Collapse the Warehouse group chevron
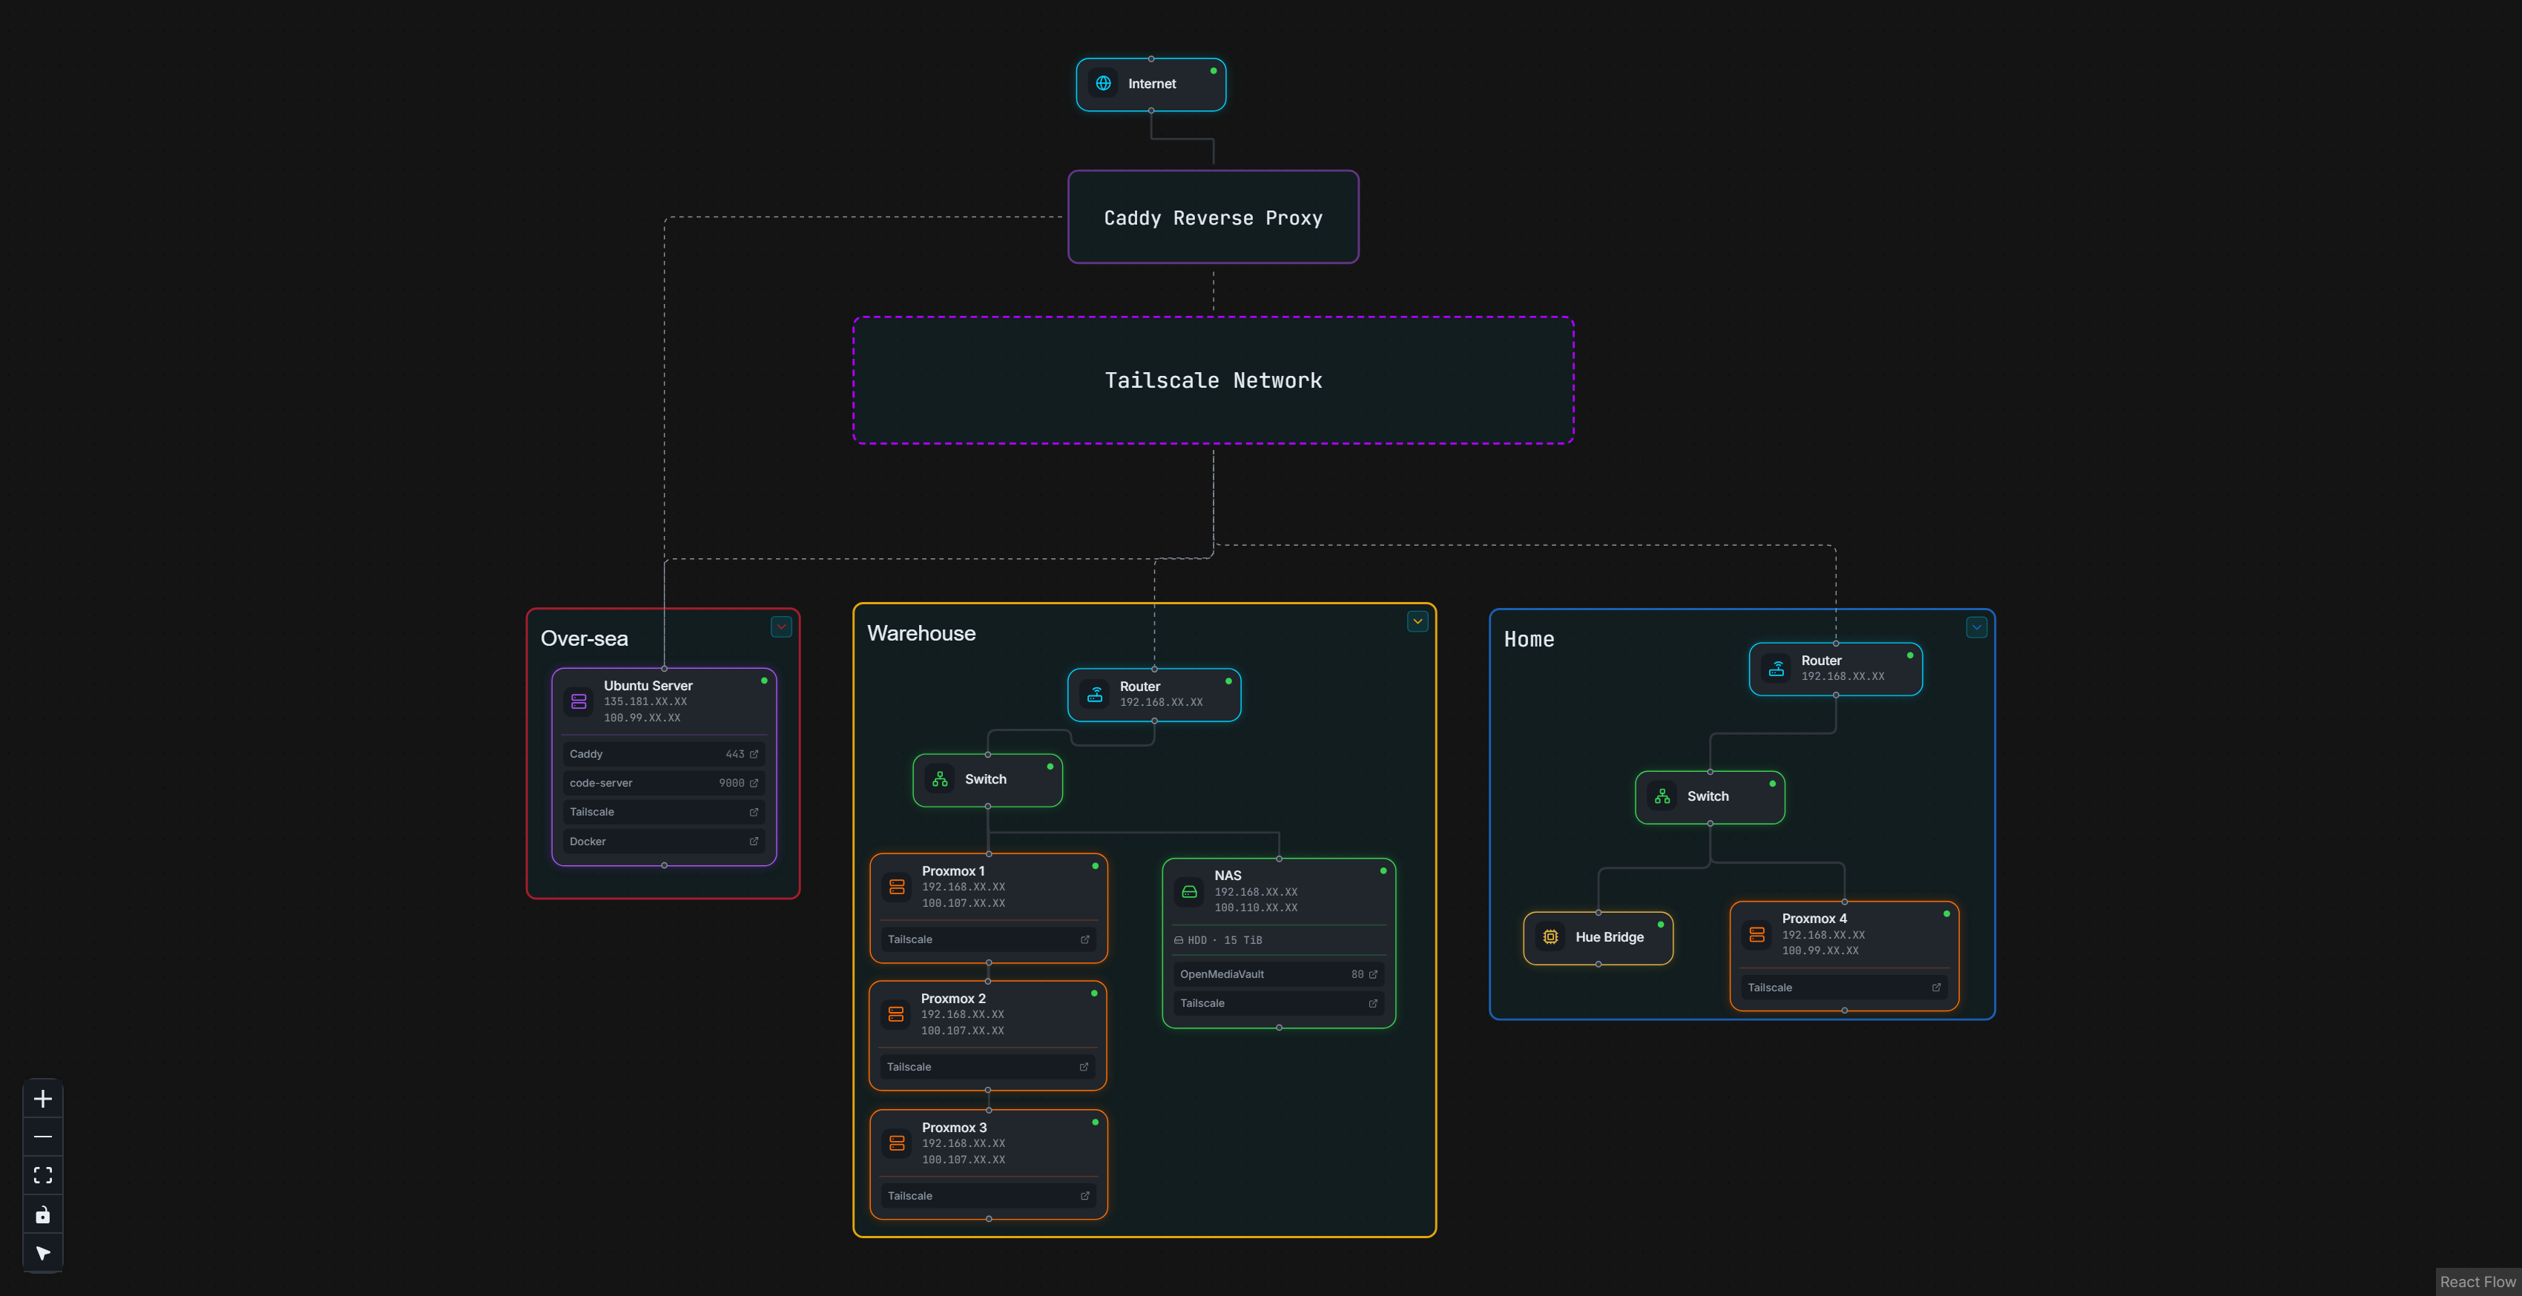This screenshot has height=1296, width=2522. (x=1418, y=621)
